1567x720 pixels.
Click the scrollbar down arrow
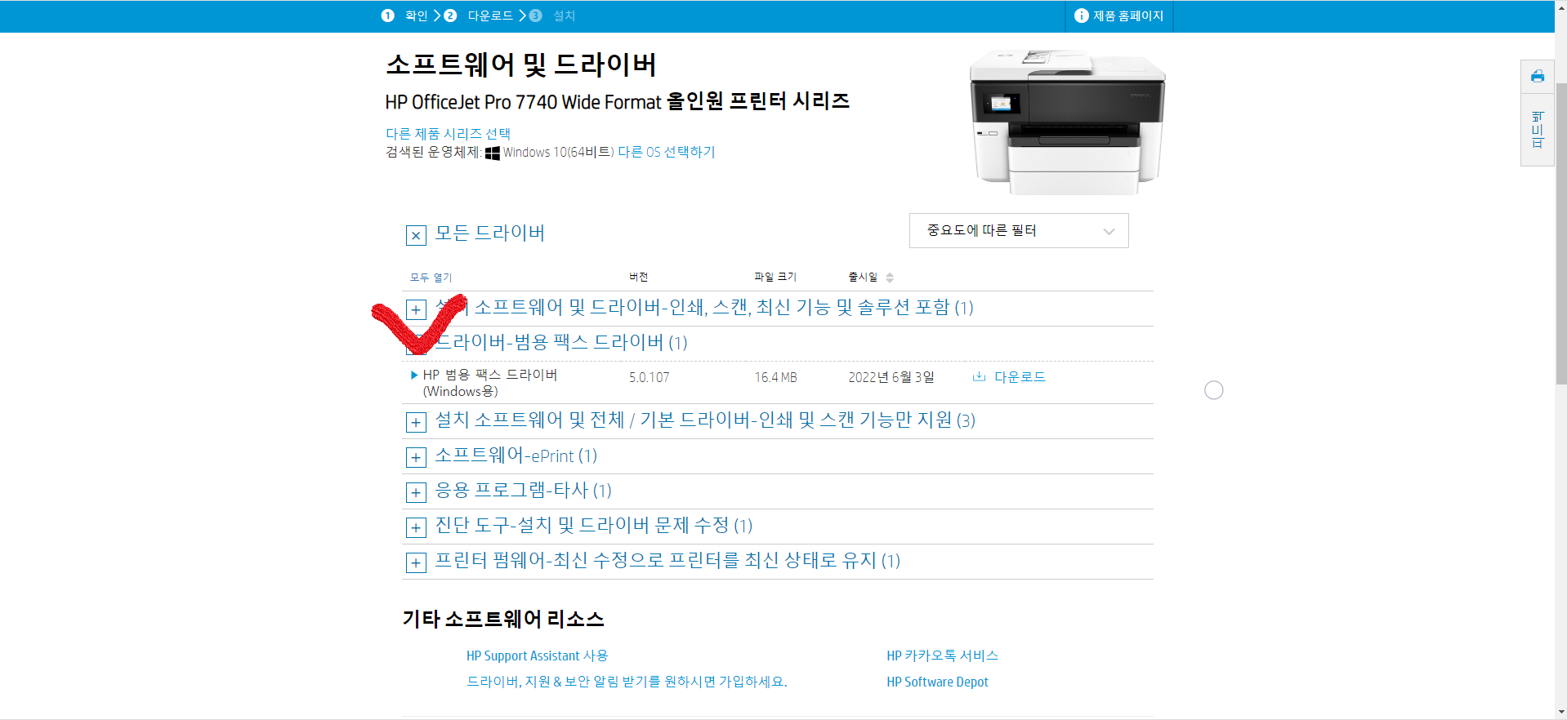pyautogui.click(x=1560, y=712)
